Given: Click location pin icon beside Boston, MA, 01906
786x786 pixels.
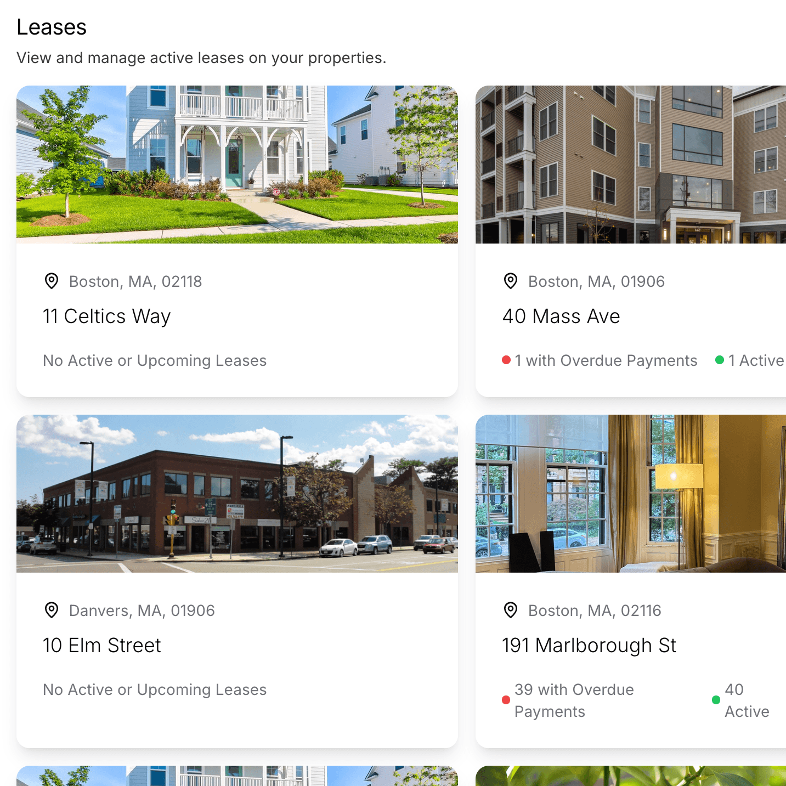Looking at the screenshot, I should (511, 281).
